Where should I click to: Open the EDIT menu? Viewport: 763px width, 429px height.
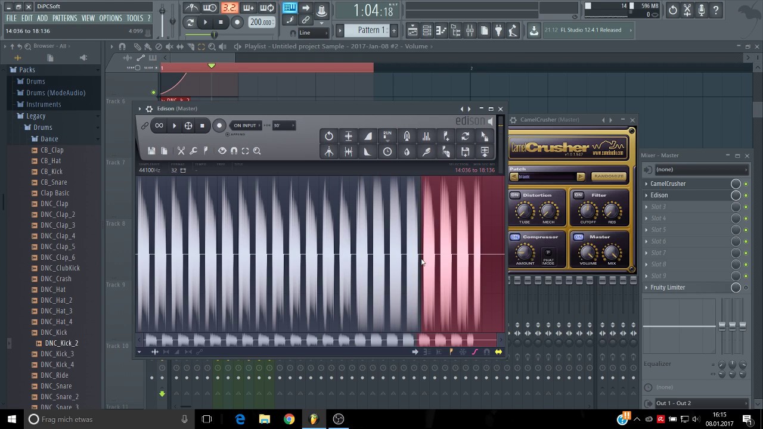(x=27, y=18)
